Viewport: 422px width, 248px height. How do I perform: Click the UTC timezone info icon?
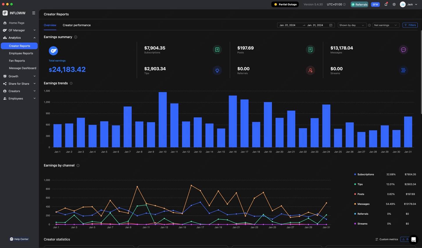click(x=344, y=4)
